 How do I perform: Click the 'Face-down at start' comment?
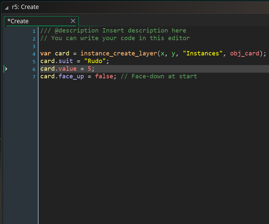(159, 76)
